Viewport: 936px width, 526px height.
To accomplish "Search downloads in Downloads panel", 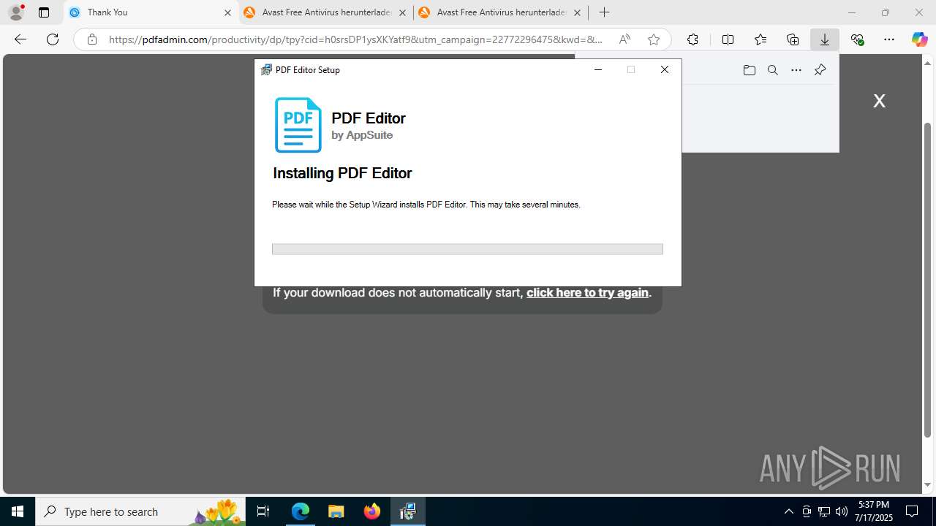I will click(772, 70).
